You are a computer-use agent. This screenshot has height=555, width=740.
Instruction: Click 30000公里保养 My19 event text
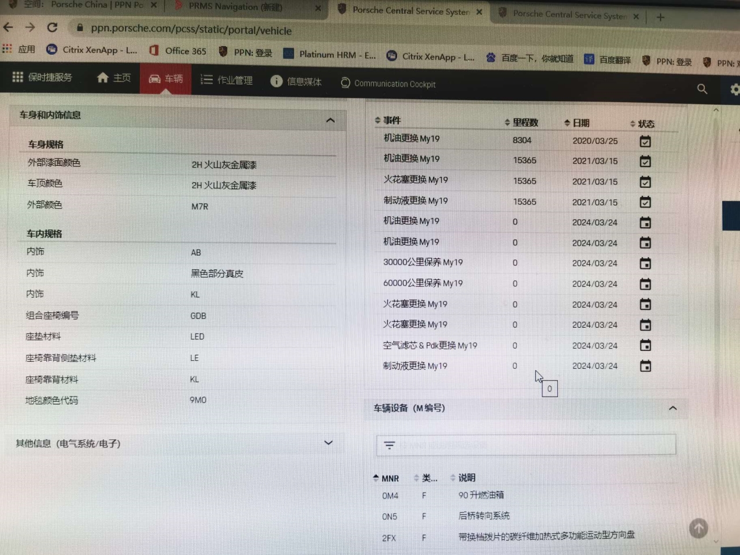click(423, 262)
